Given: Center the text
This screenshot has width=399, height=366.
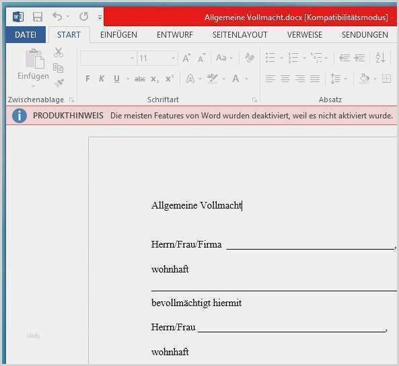Looking at the screenshot, I should (285, 79).
